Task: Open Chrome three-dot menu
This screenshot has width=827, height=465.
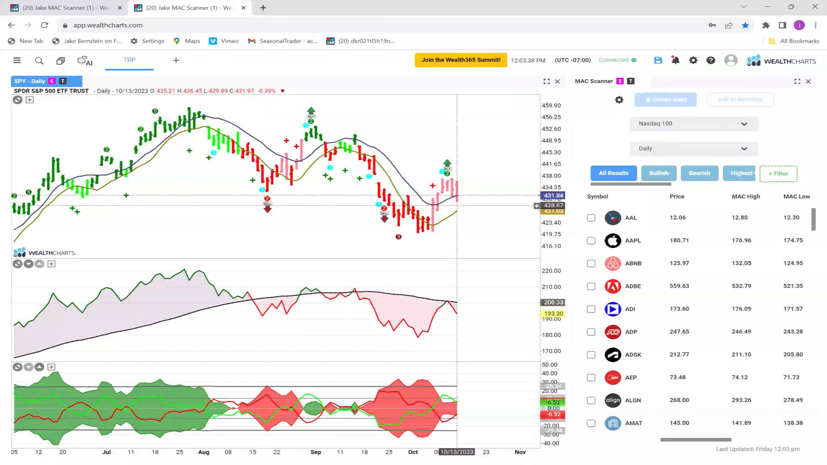Action: (815, 25)
